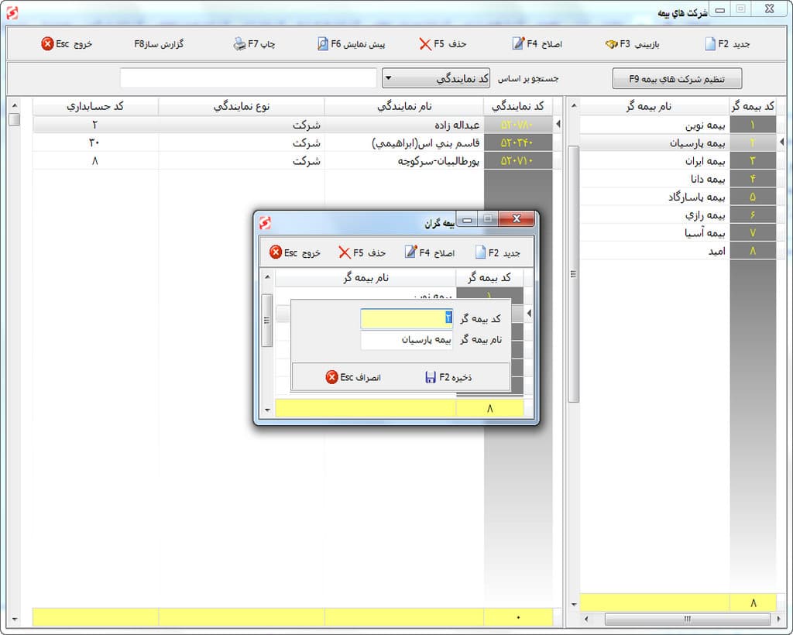Open پيش نمايش F6 print preview
Screen dimensions: 793x635
[323, 44]
